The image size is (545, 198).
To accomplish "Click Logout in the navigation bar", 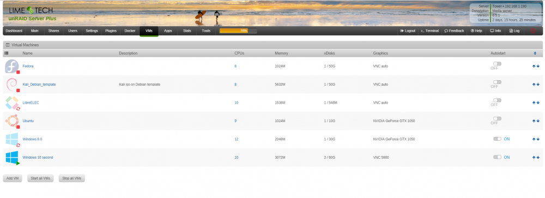I will tap(408, 31).
